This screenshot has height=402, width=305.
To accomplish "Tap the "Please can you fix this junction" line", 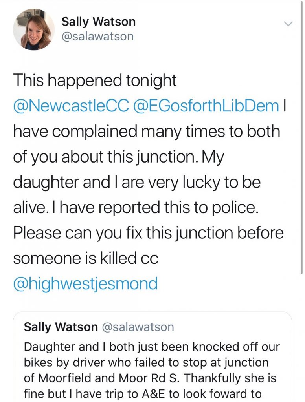I will 148,232.
